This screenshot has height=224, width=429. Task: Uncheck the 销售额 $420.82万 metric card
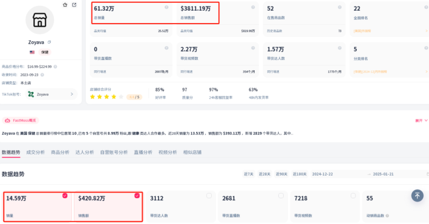click(x=137, y=196)
